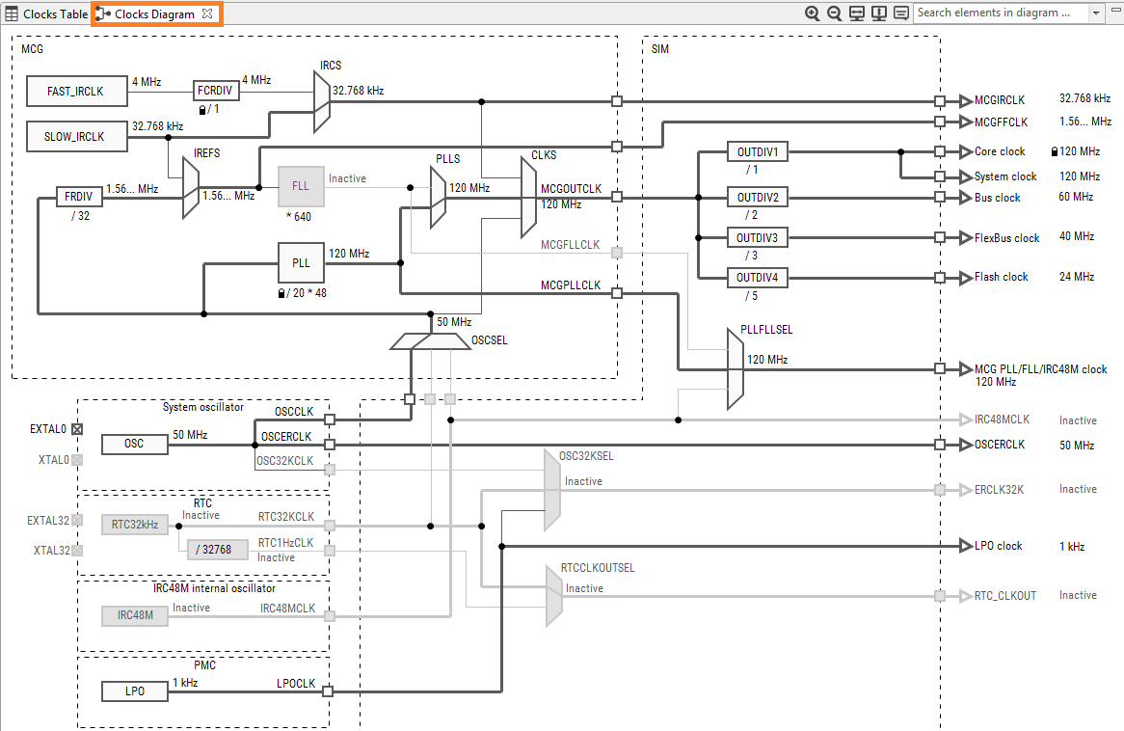This screenshot has width=1124, height=731.
Task: Click inside the search elements field
Action: [x=993, y=13]
